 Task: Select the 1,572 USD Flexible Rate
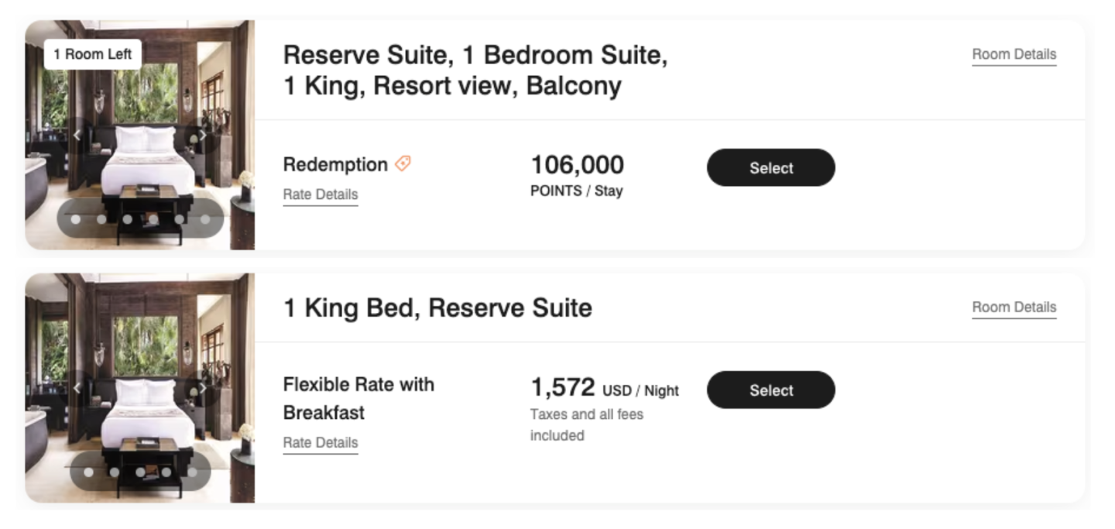pyautogui.click(x=770, y=390)
